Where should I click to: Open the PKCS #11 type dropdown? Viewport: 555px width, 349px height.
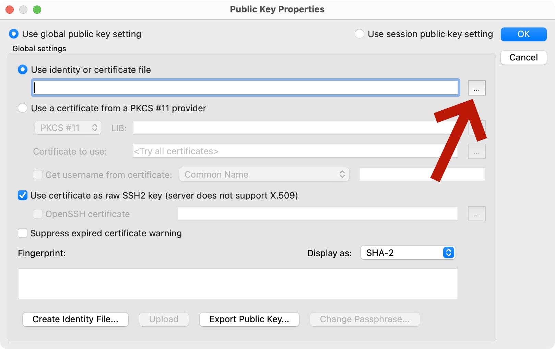point(68,128)
